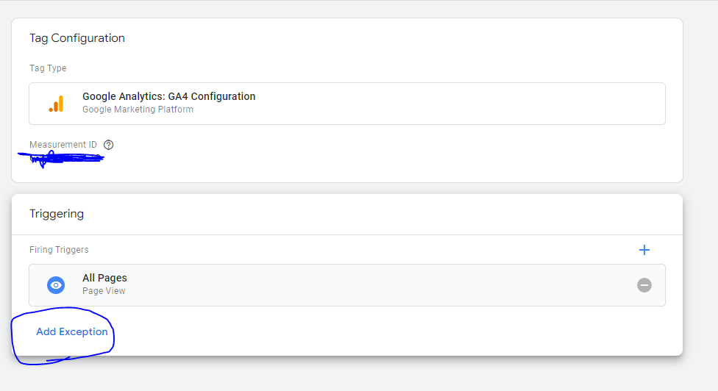Click the Tag Configuration heading
The image size is (718, 391).
pos(77,38)
